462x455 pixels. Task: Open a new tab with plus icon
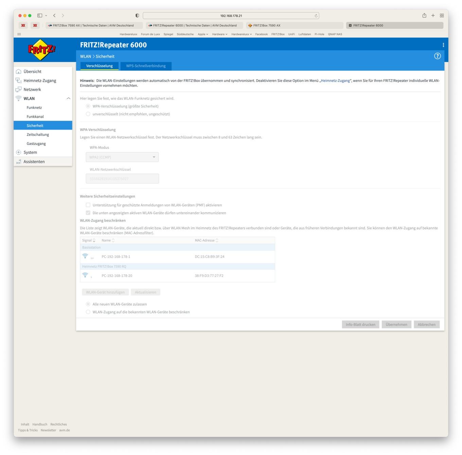point(433,15)
